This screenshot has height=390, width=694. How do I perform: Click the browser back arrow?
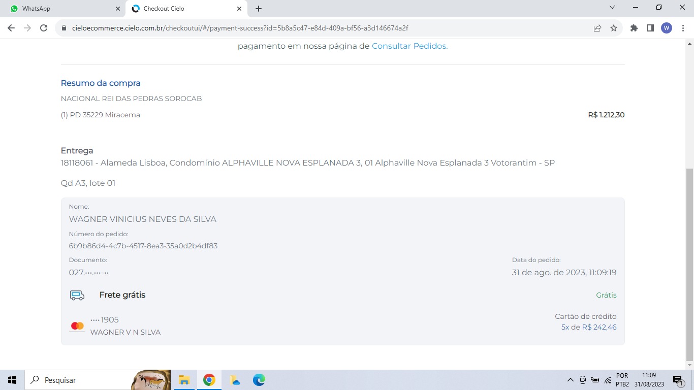pos(11,28)
